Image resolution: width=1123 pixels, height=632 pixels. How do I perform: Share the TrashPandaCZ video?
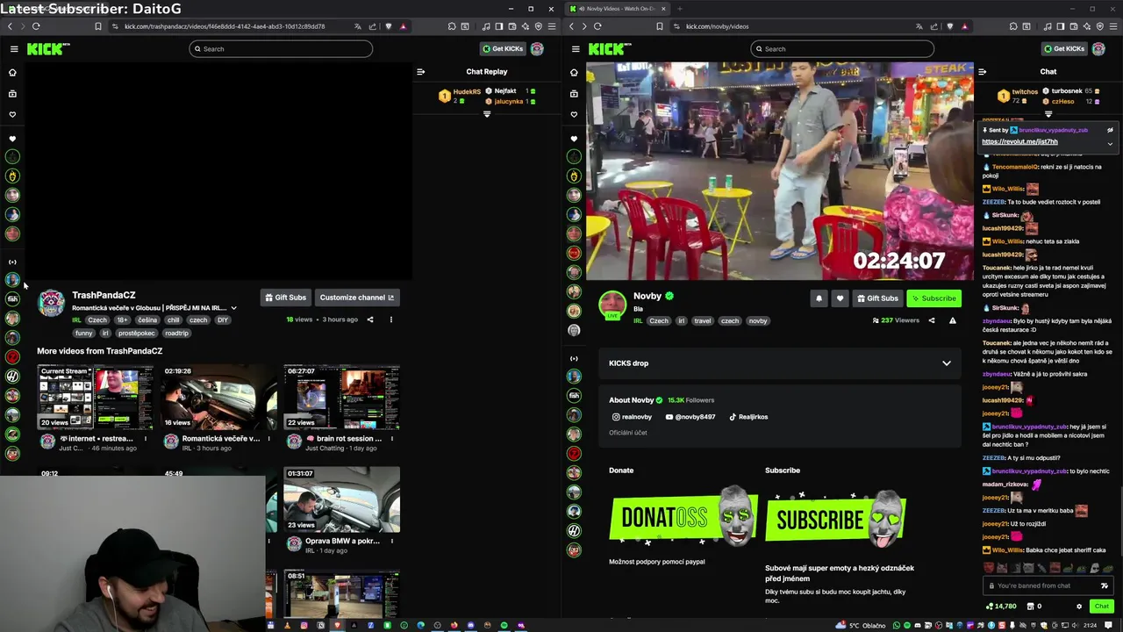point(370,320)
